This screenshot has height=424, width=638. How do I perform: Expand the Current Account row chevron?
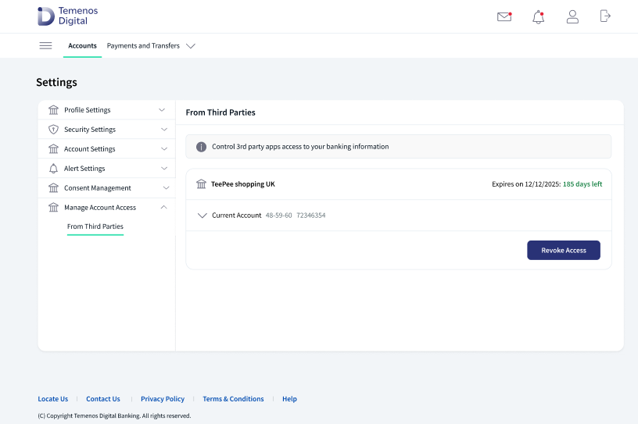pos(203,216)
